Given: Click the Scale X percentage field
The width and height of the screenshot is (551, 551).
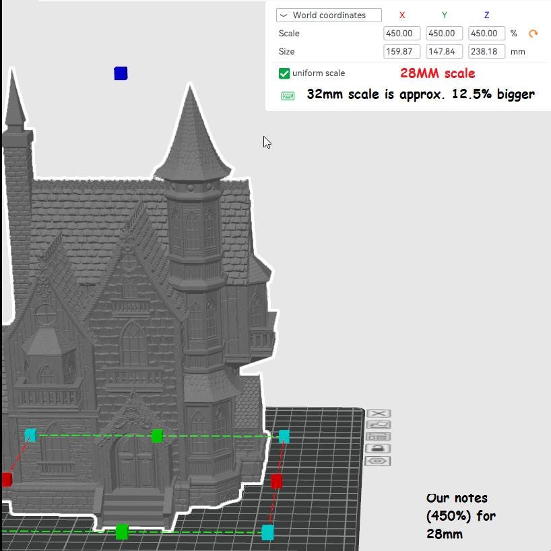Looking at the screenshot, I should [401, 34].
